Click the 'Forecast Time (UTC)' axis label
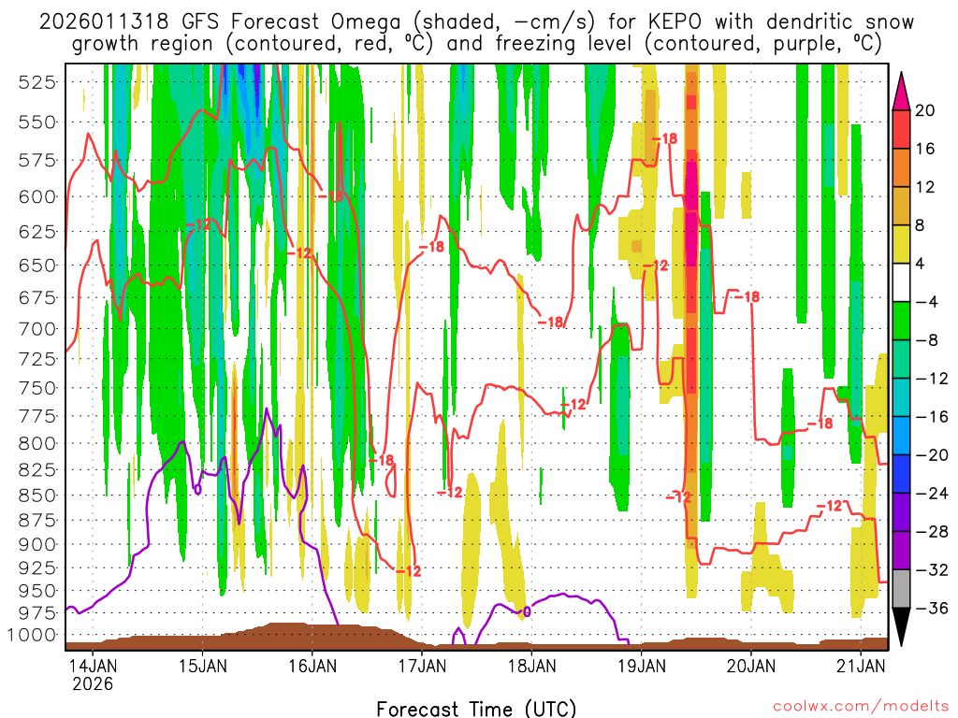This screenshot has height=718, width=958. pyautogui.click(x=476, y=709)
